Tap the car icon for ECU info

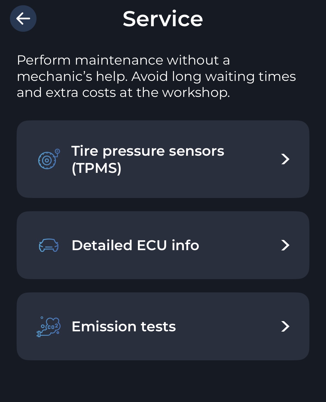pos(49,245)
